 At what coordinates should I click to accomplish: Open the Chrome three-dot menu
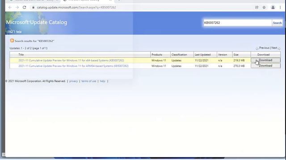[280, 8]
